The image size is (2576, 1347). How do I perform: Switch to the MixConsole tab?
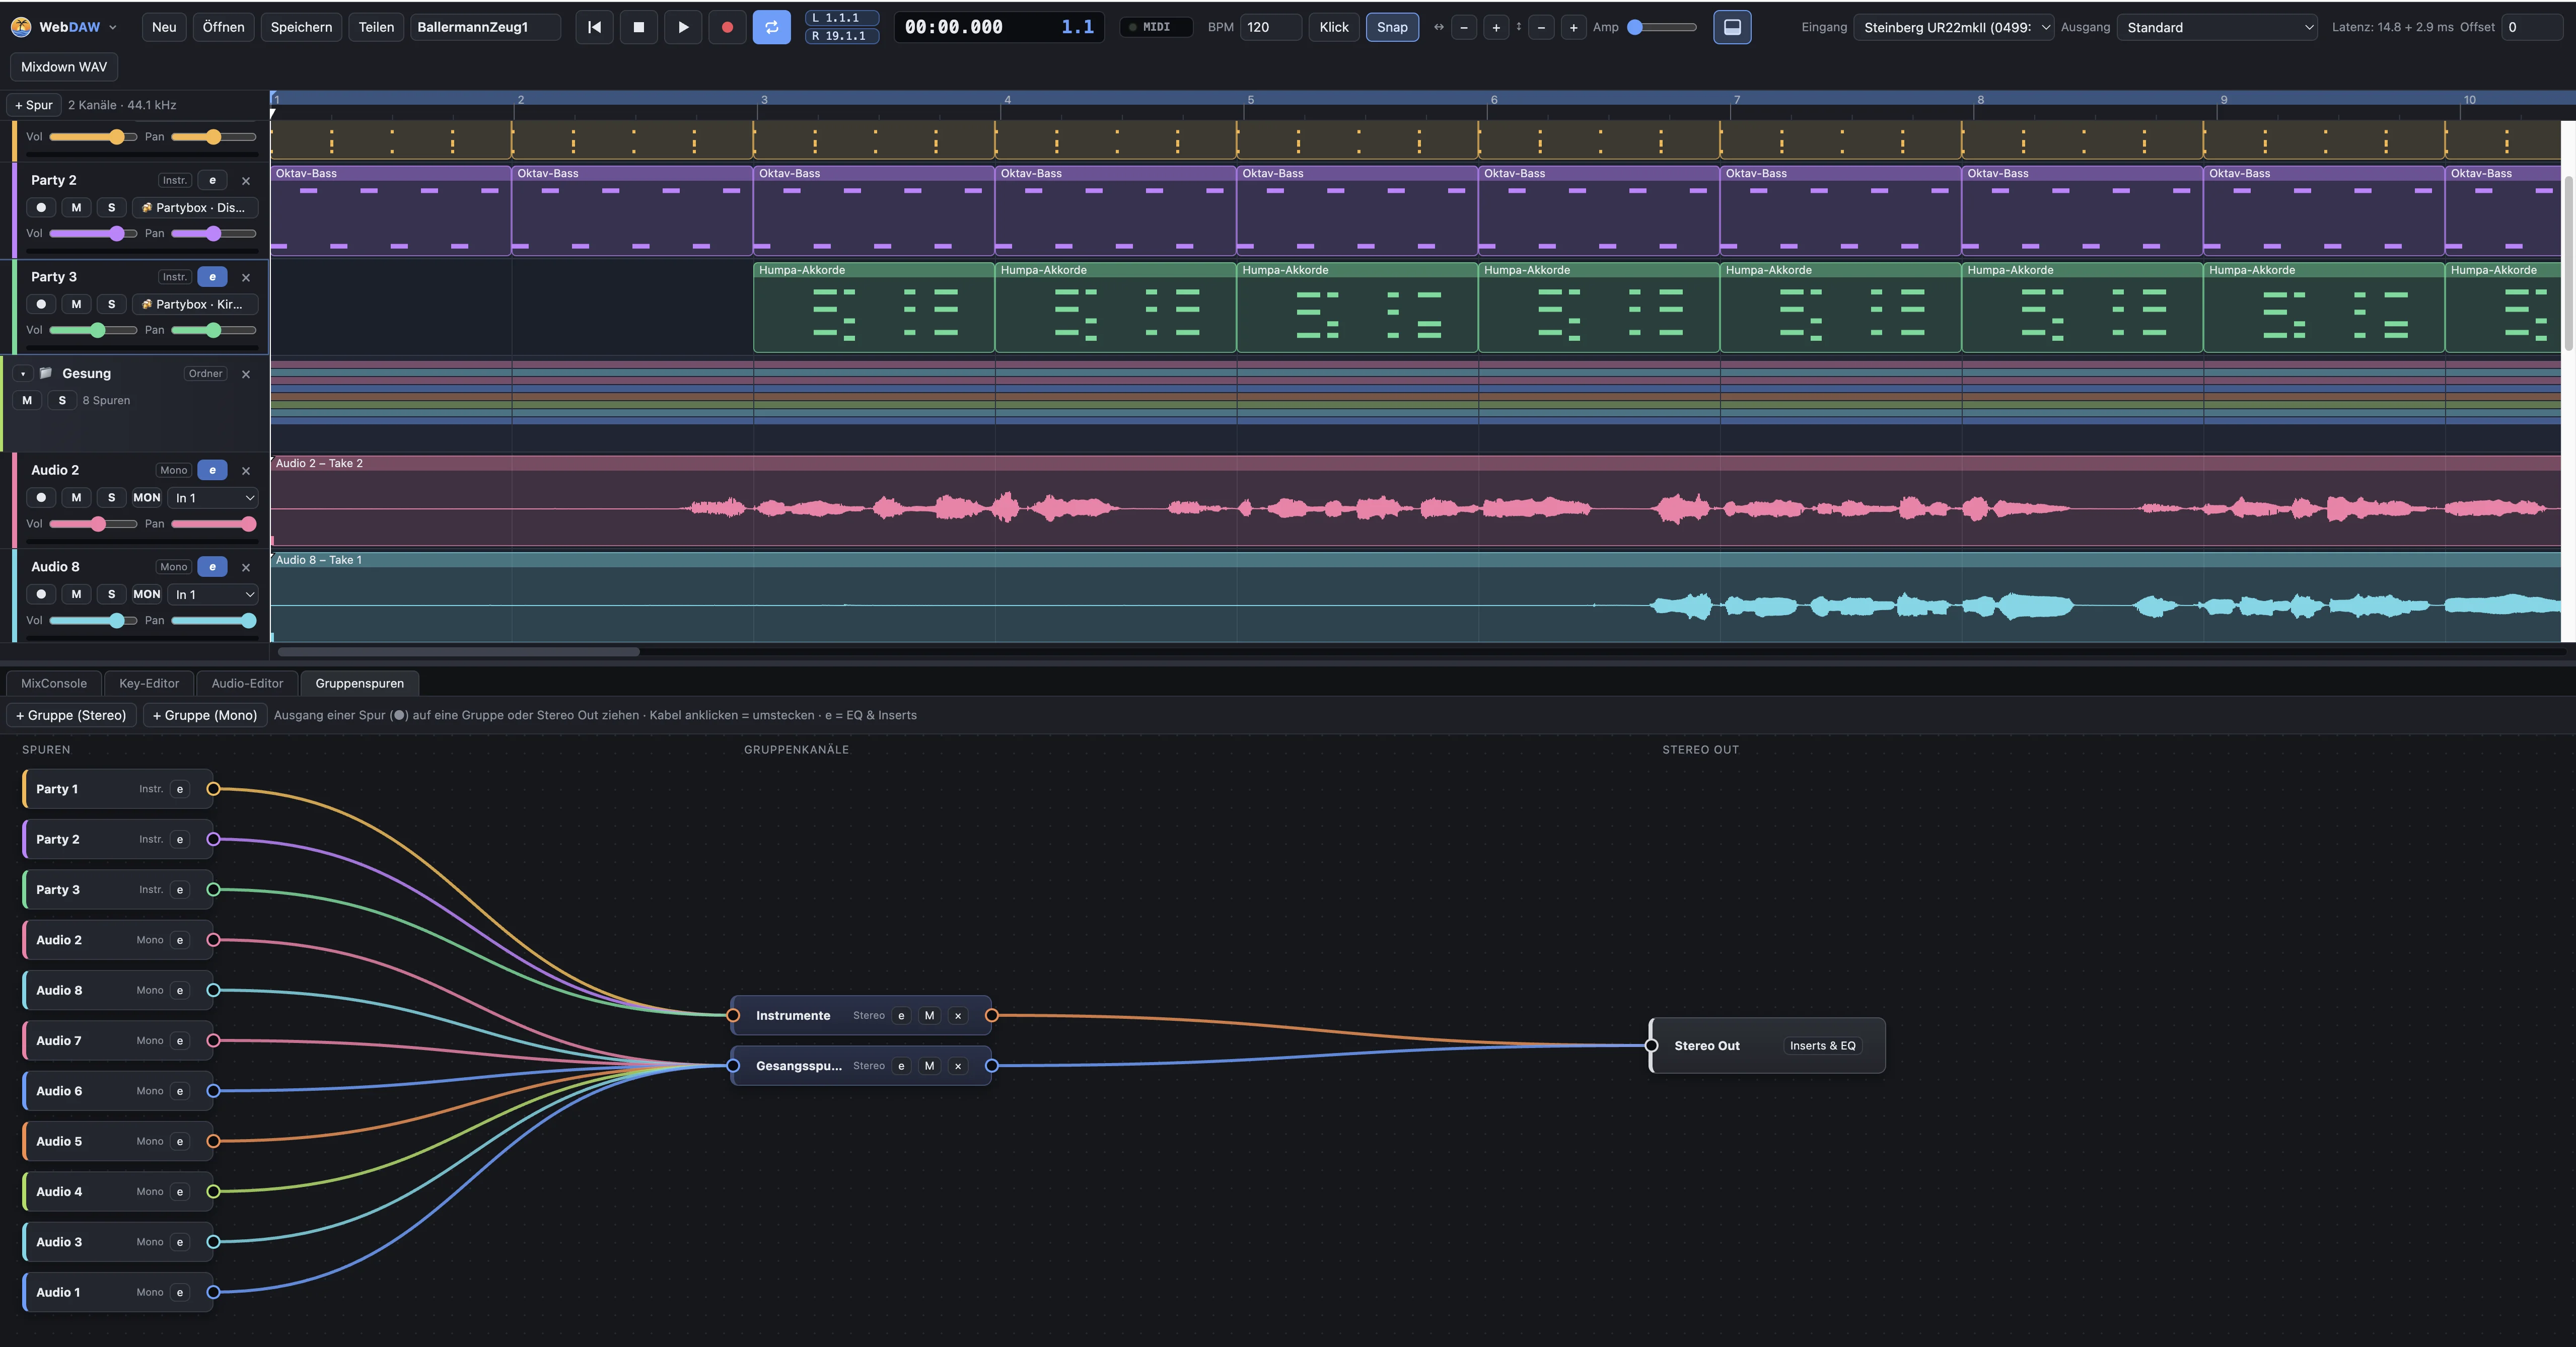54,683
